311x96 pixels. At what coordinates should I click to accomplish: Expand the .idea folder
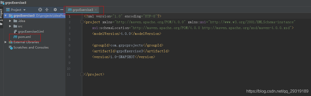coord(10,21)
